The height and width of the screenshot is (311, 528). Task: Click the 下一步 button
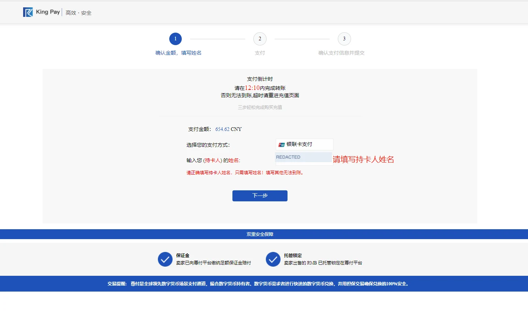(x=260, y=196)
